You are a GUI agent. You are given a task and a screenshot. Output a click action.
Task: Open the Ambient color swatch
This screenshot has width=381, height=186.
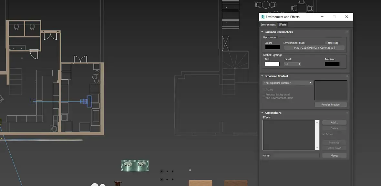click(x=332, y=64)
